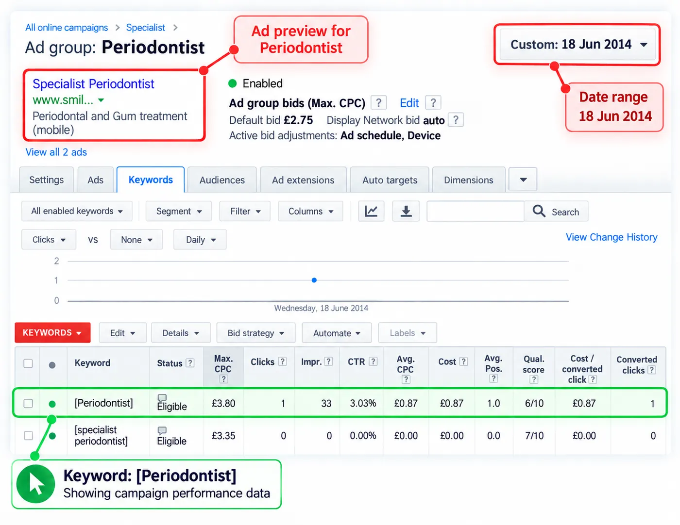680x525 pixels.
Task: Open the Edit dropdown above keyword table
Action: (x=122, y=333)
